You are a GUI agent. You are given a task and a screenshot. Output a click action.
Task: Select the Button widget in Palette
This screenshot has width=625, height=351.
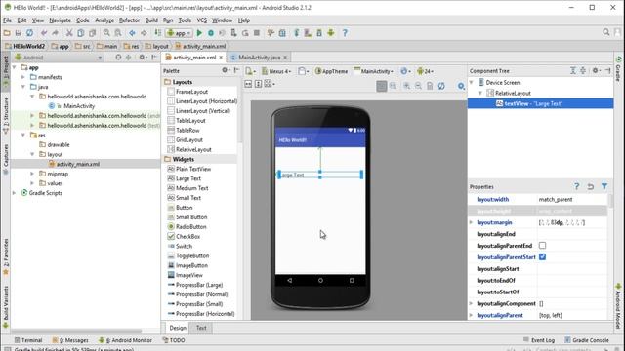tap(185, 208)
